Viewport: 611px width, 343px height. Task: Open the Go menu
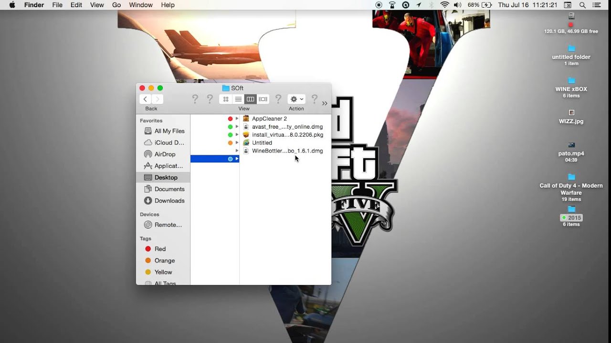(116, 5)
